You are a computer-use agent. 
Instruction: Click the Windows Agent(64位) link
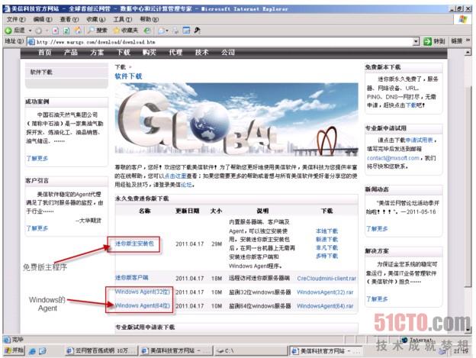coord(142,305)
